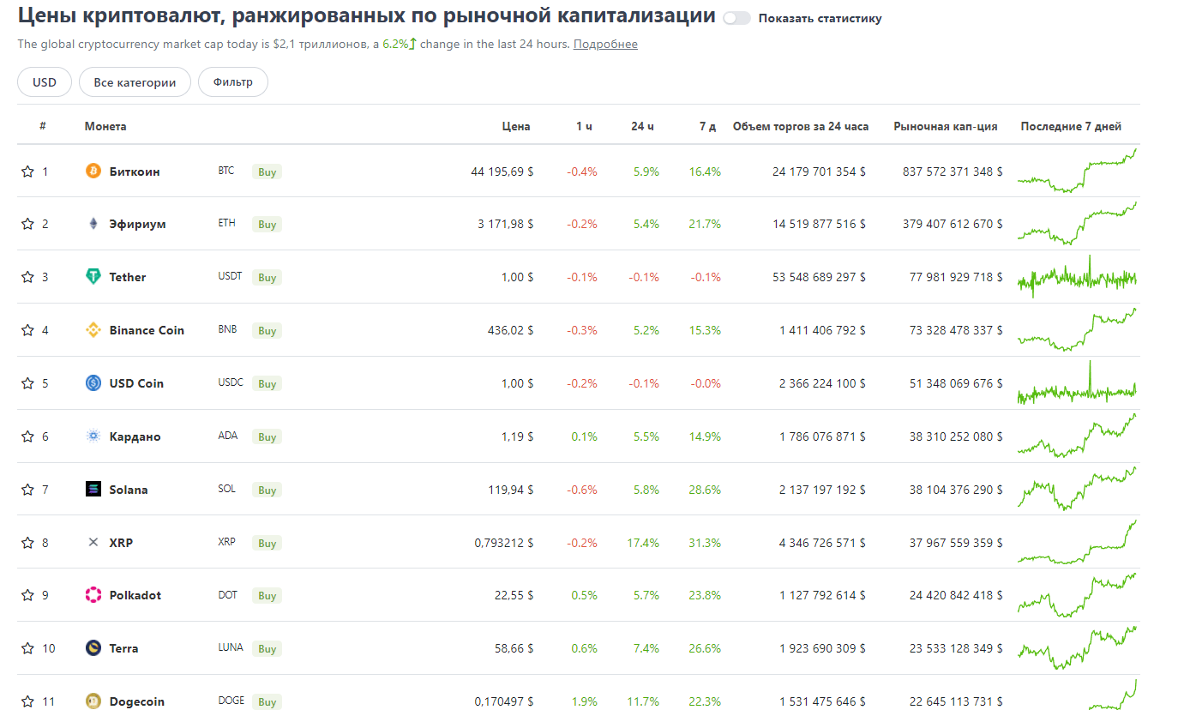The width and height of the screenshot is (1184, 710).
Task: Sort by 'Рыночная кап-ция' column header
Action: tap(946, 126)
